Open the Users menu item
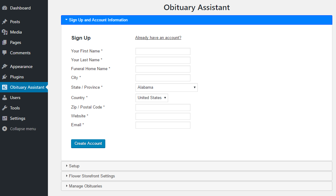336x196 pixels. click(x=15, y=98)
